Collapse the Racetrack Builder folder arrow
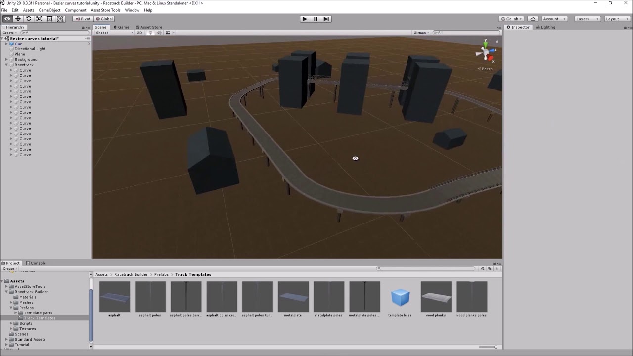 point(7,292)
